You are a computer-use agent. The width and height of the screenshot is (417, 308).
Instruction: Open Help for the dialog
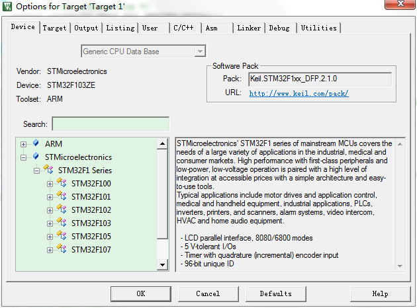(381, 293)
